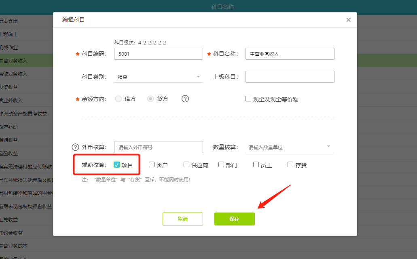Check the 供应商 checkbox
The image size is (417, 259).
[186, 164]
